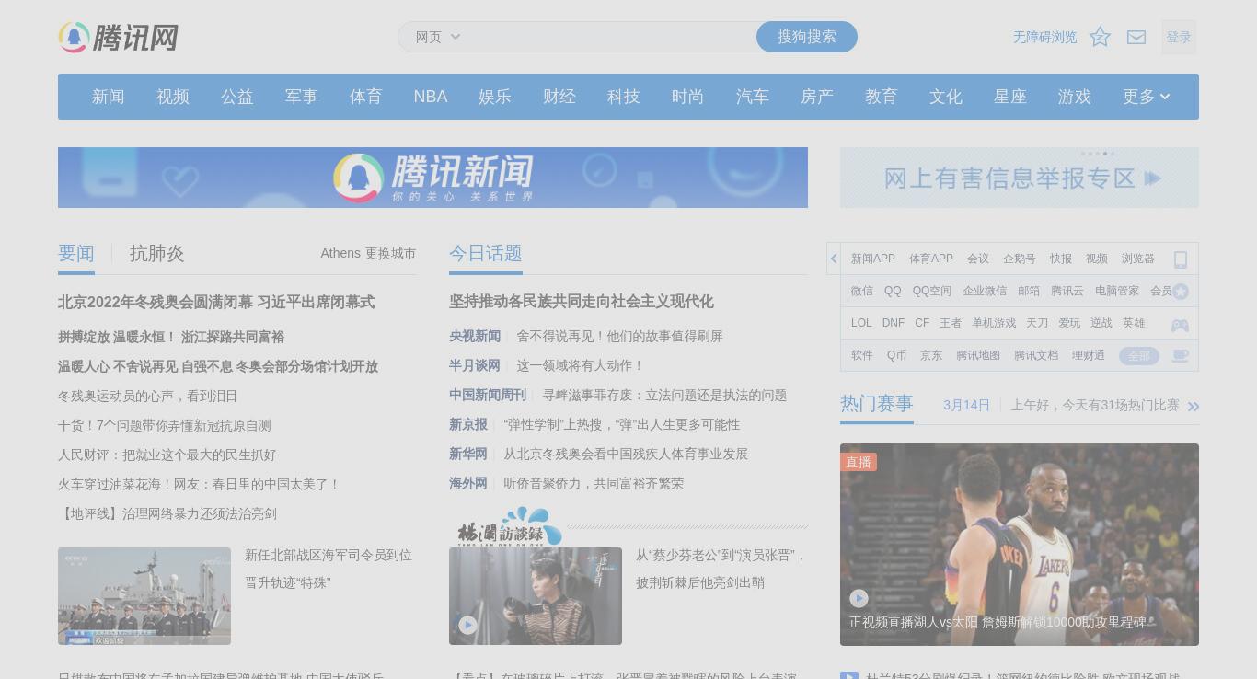Open the Lakers vs Suns video thumbnail
This screenshot has height=679, width=1257.
click(x=1020, y=545)
